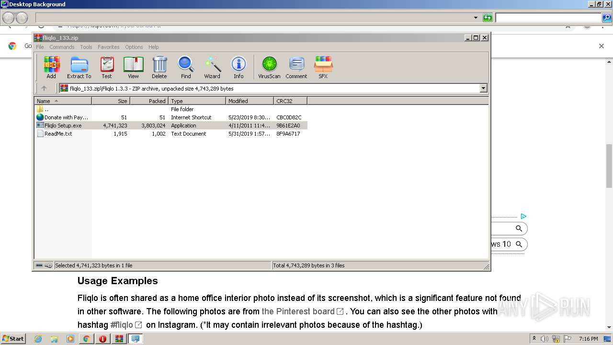The image size is (613, 345).
Task: Click the top browser address field
Action: tap(254, 18)
